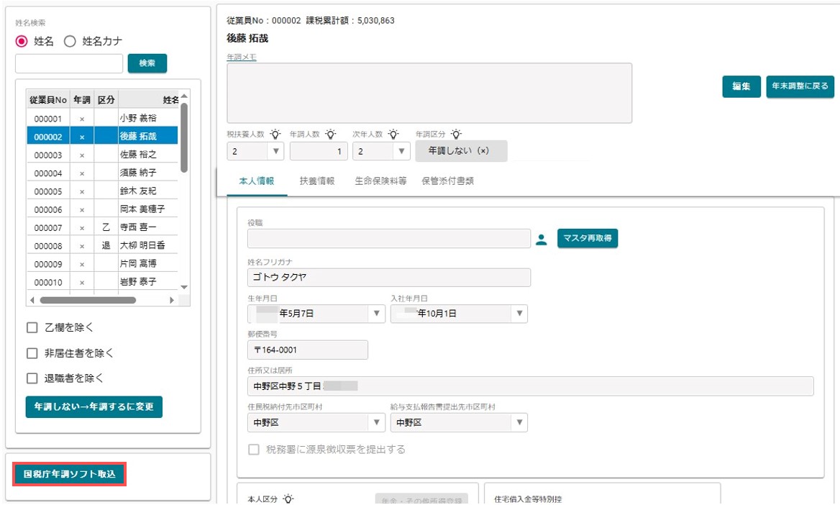Click the employee list scroll-up arrow
The image size is (840, 505).
(x=184, y=96)
